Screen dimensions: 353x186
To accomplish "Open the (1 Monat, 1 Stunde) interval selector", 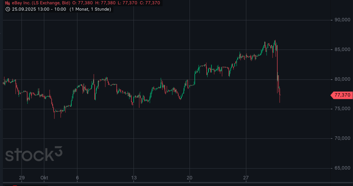I will pyautogui.click(x=90, y=9).
